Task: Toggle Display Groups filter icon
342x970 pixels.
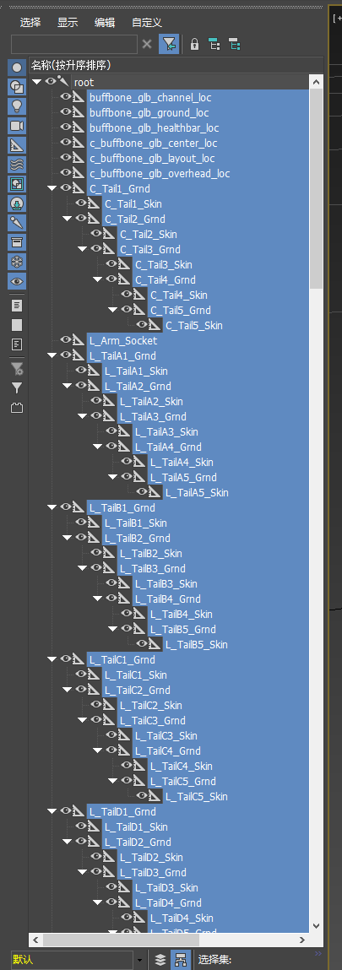Action: pos(17,184)
